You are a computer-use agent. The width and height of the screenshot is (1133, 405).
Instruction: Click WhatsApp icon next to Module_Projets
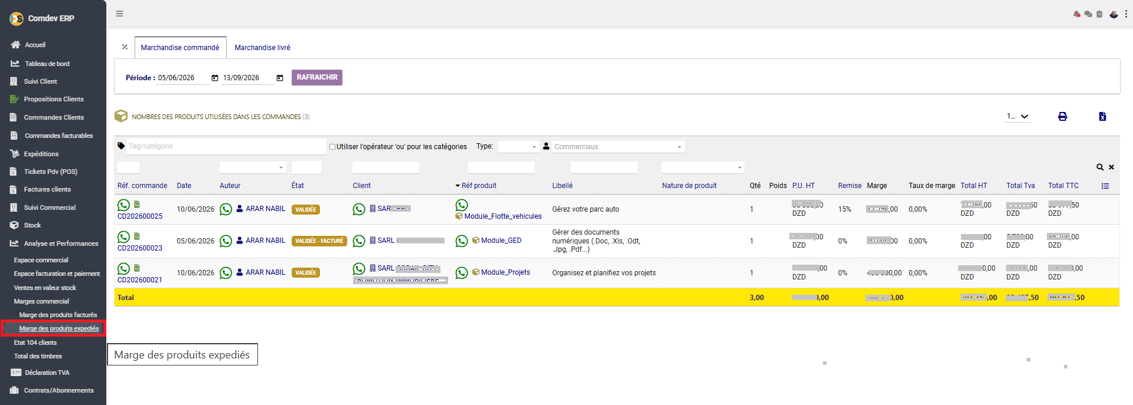462,273
